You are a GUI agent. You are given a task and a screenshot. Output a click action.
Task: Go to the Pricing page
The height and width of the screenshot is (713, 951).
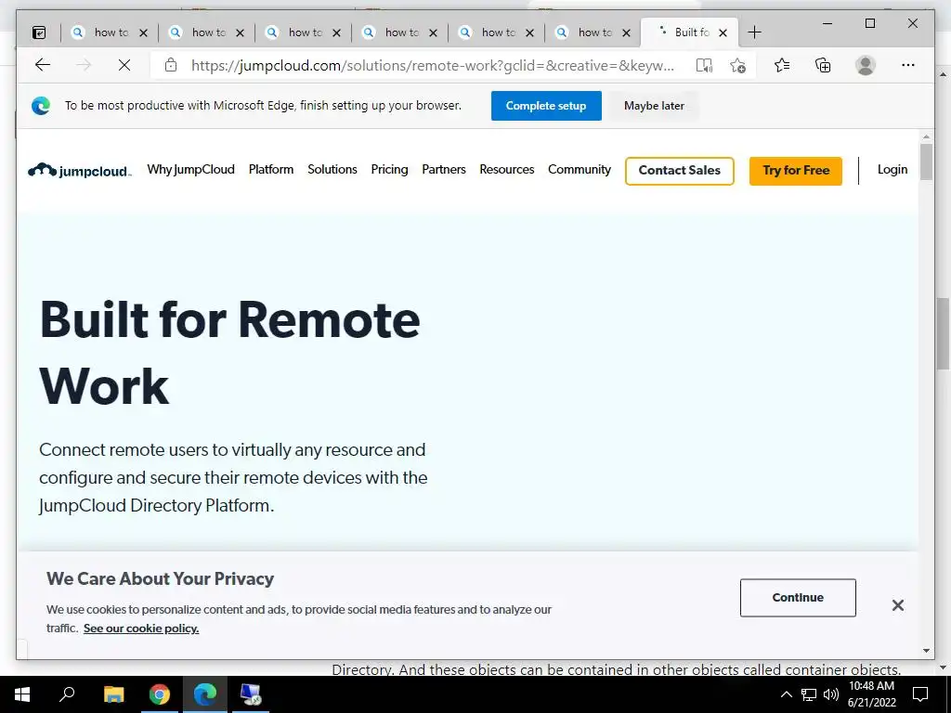[389, 170]
